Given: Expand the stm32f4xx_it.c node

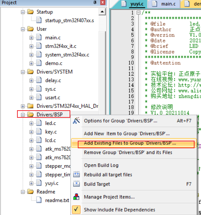Looking at the screenshot, I should (x=31, y=46).
